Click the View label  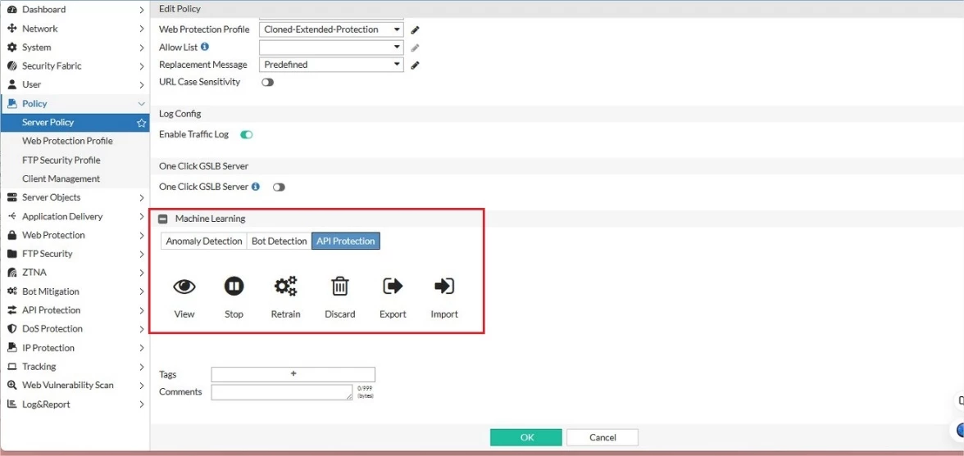[x=184, y=314]
